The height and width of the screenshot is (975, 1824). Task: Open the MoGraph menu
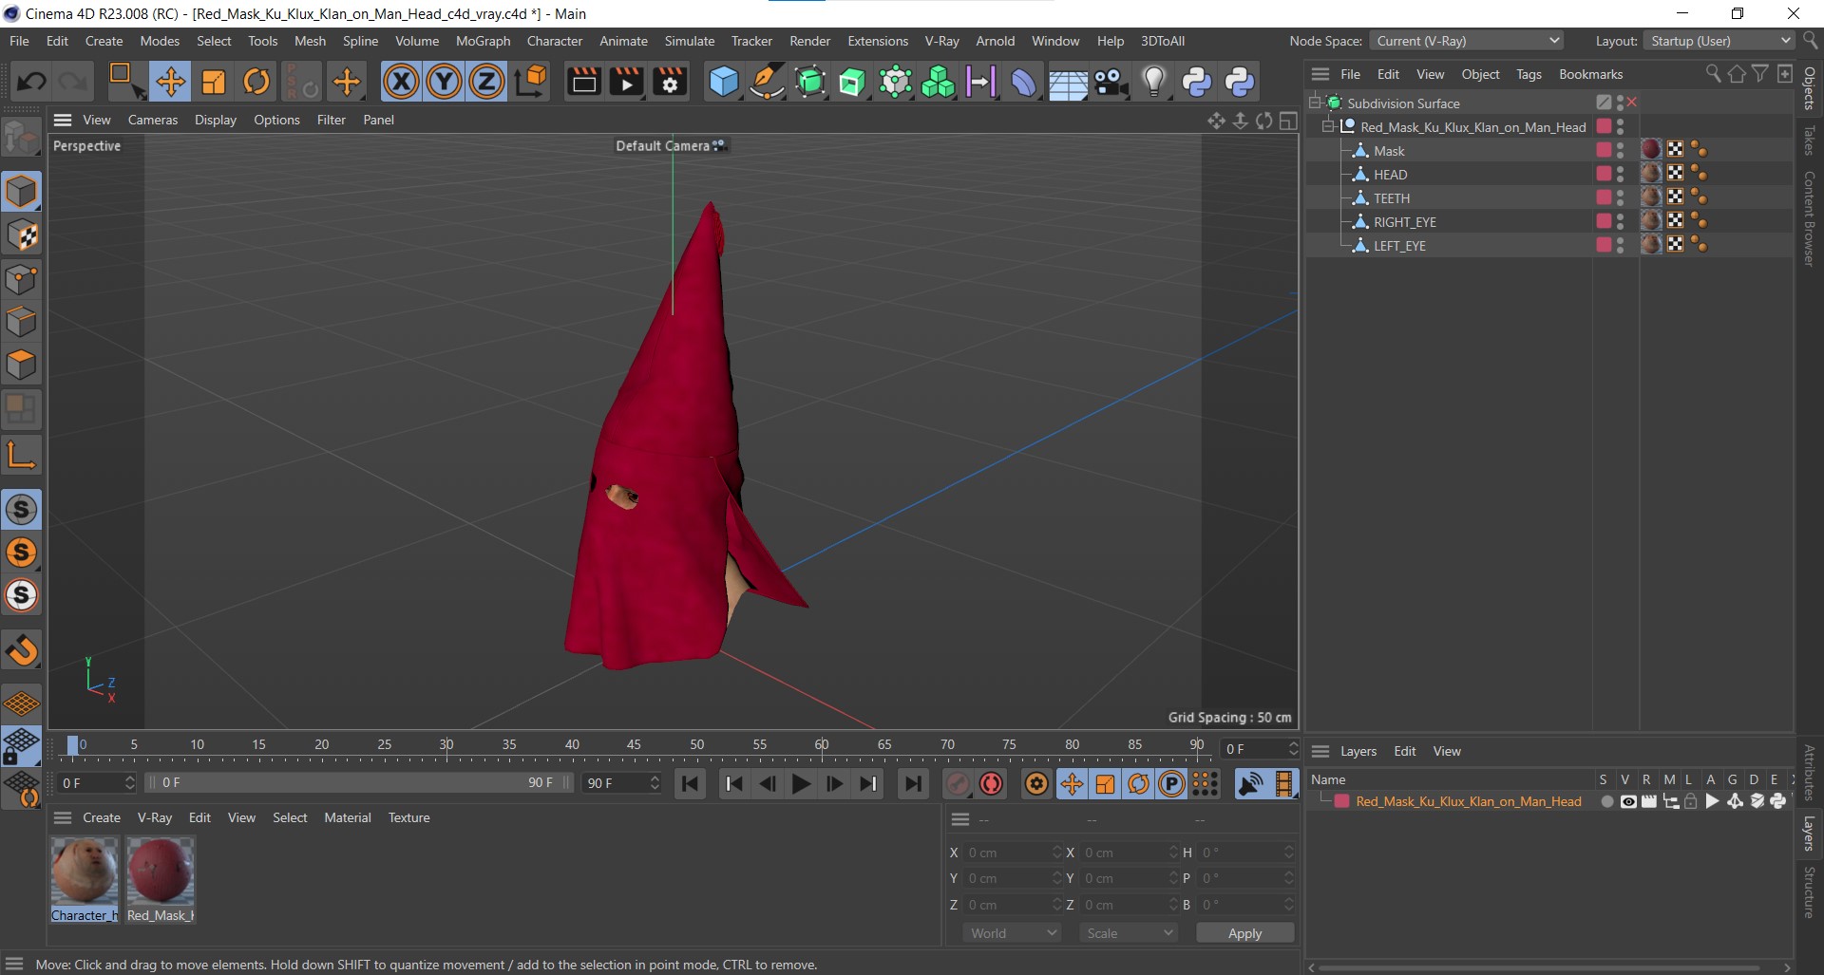click(483, 41)
